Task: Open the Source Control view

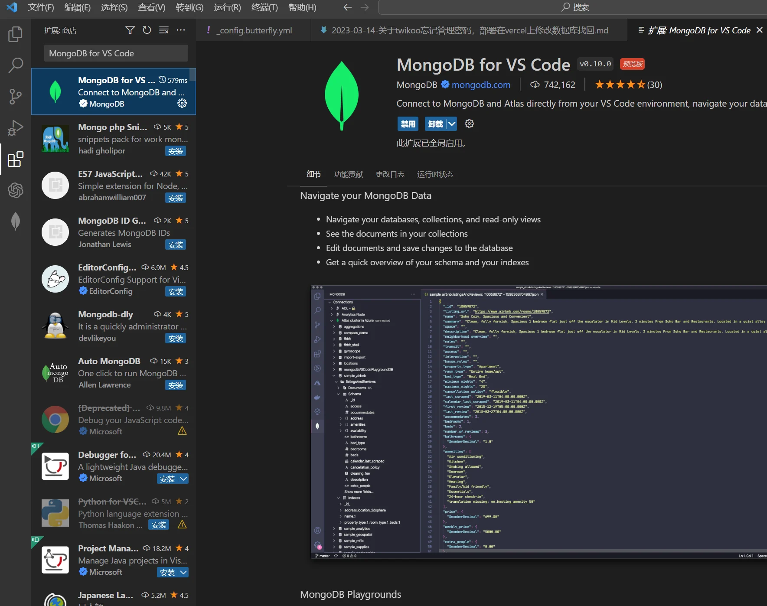Action: click(16, 97)
